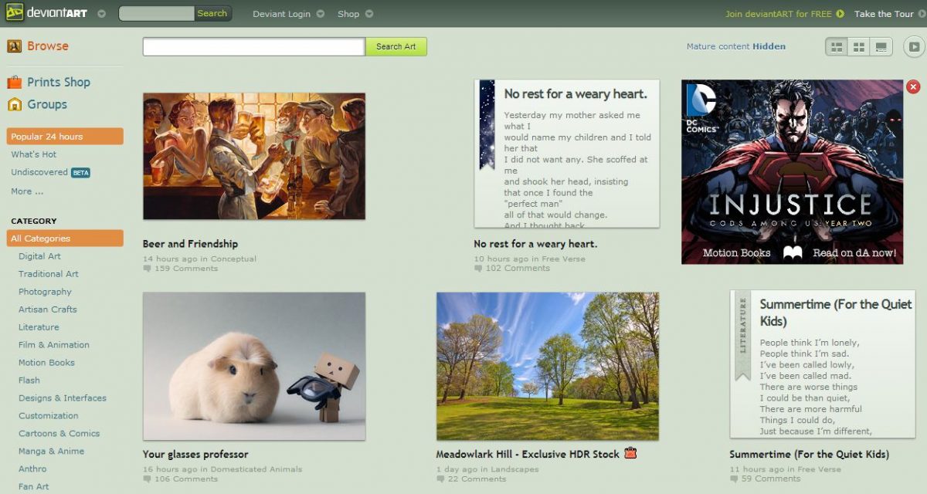Switch to the full-view layout mode
Viewport: 927px width, 494px height.
[x=880, y=47]
